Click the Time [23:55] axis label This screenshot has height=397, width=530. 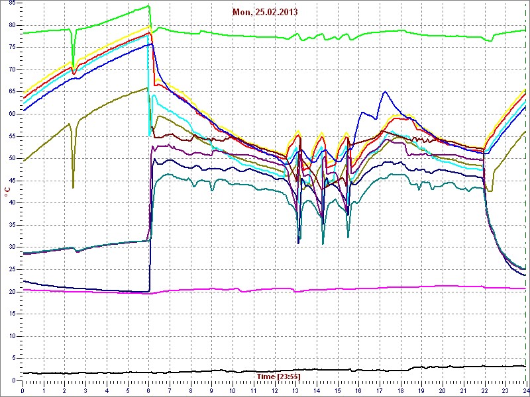(278, 376)
